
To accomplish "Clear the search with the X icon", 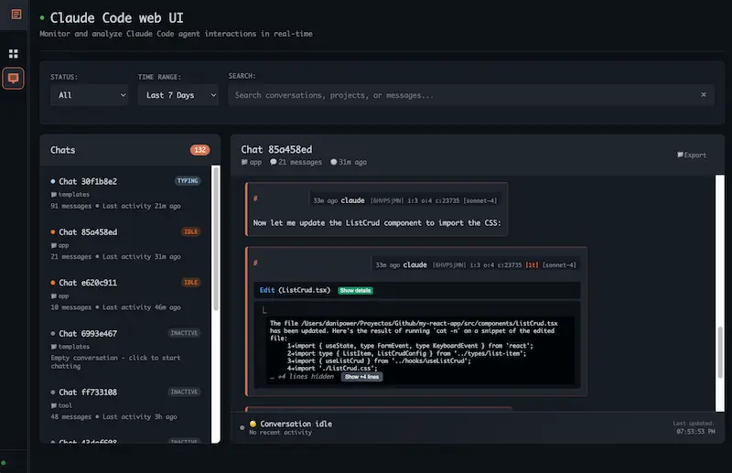I will (704, 95).
